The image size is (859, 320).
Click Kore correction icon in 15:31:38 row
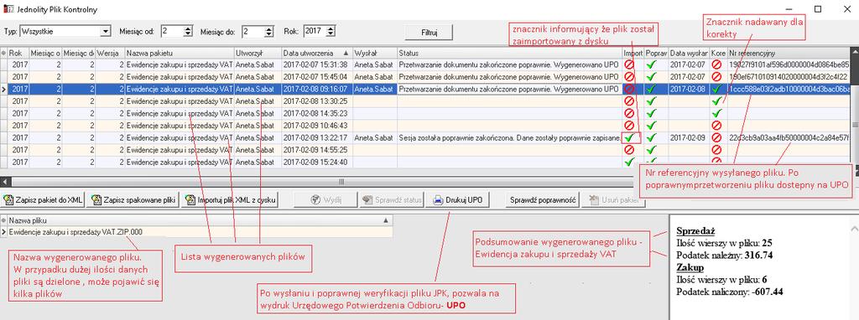716,65
